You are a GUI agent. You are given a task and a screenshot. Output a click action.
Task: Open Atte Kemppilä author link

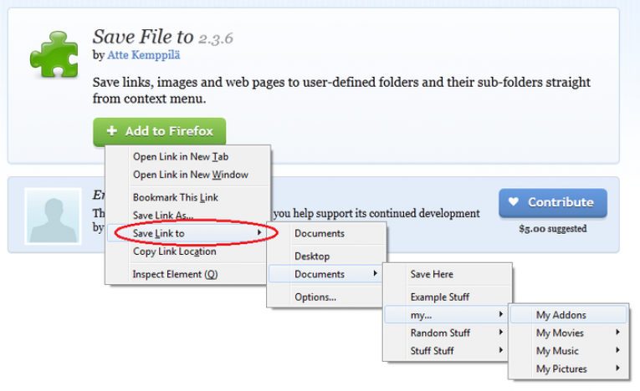click(x=143, y=54)
